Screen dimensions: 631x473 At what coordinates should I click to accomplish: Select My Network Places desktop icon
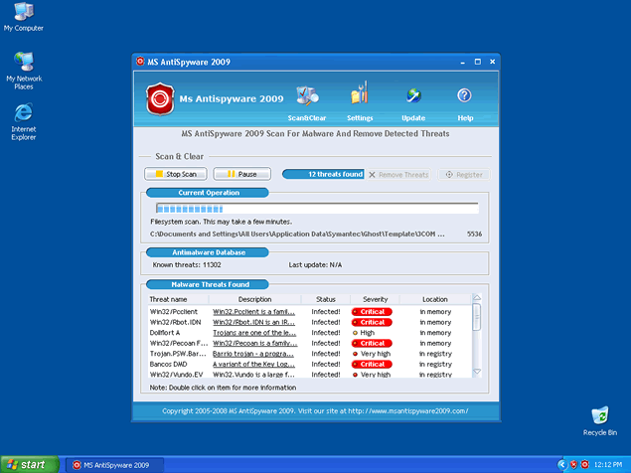point(23,65)
